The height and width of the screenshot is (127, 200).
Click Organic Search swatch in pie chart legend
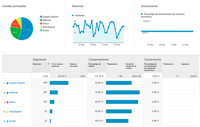41,17
